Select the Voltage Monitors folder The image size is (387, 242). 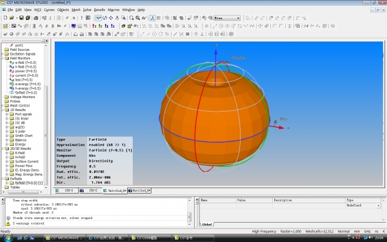click(x=22, y=97)
